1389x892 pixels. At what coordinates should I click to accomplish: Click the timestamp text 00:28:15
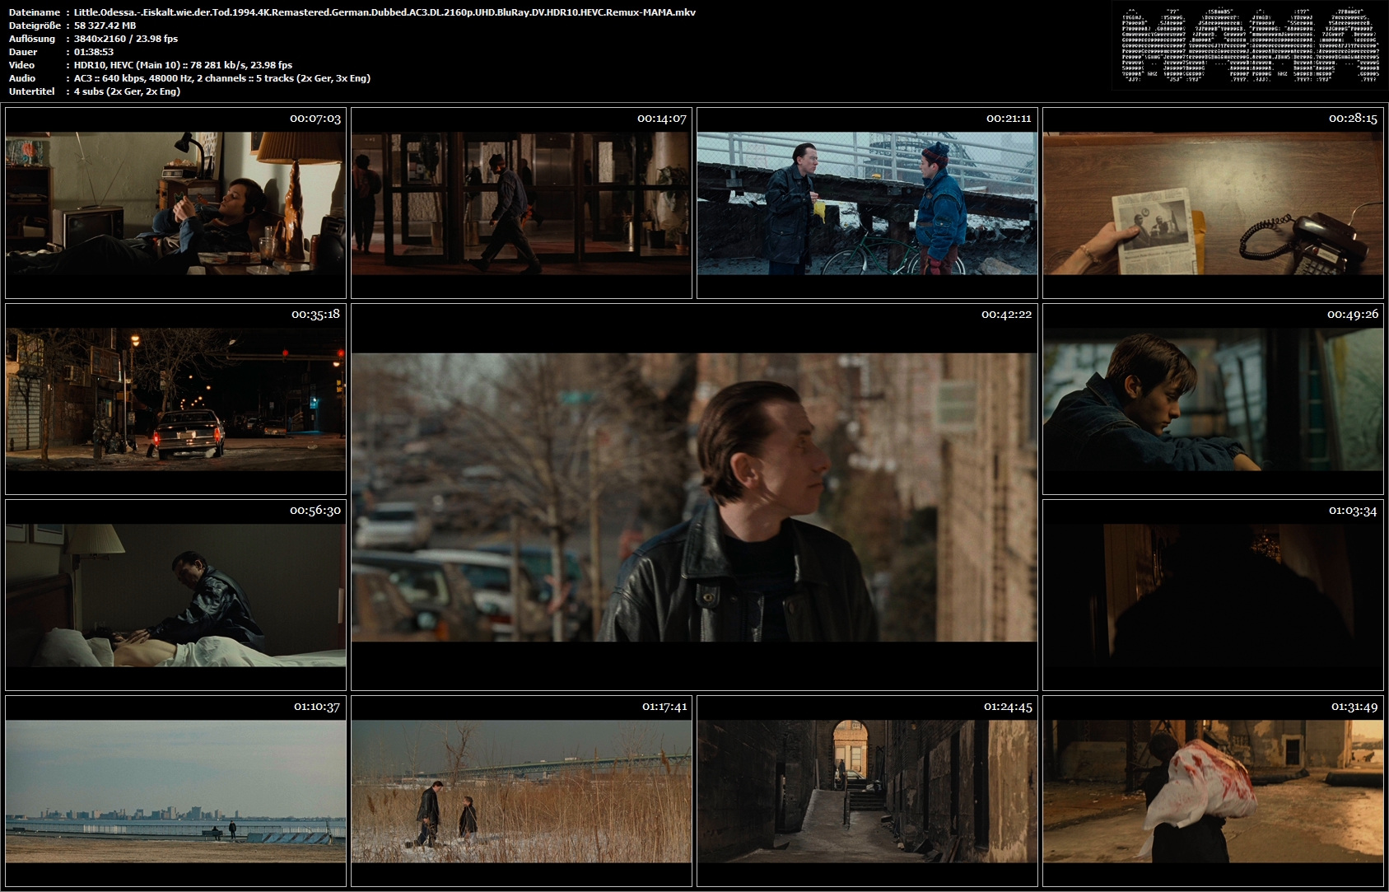pyautogui.click(x=1353, y=119)
